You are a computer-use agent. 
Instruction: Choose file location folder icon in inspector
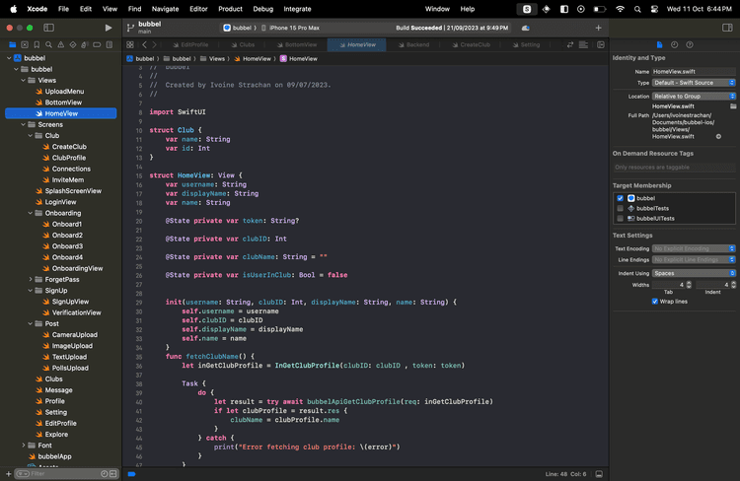[x=733, y=106]
